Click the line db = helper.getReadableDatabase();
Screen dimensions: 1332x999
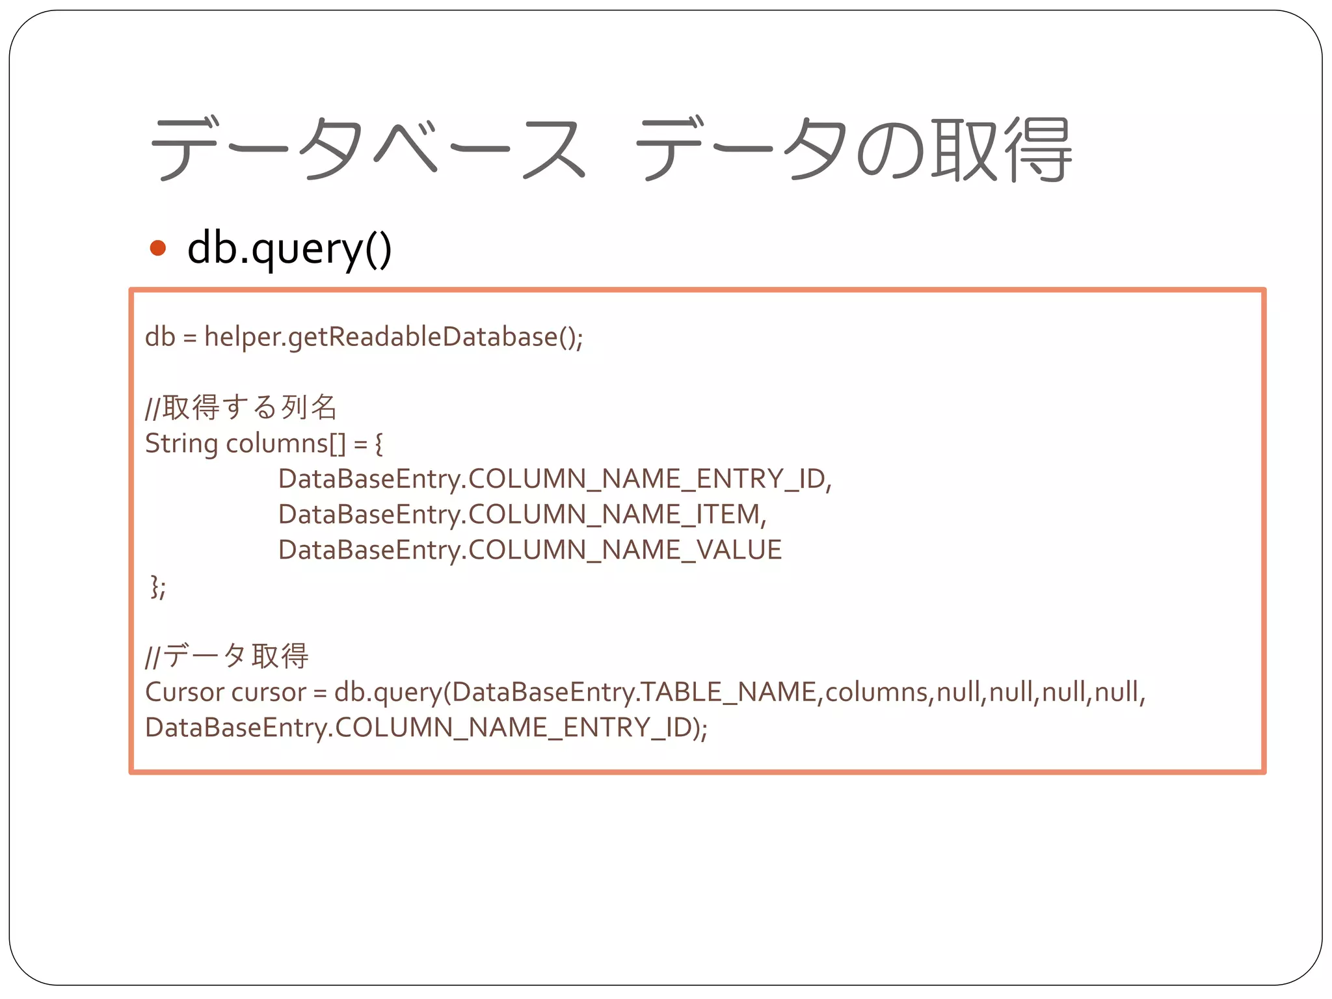[x=364, y=338]
